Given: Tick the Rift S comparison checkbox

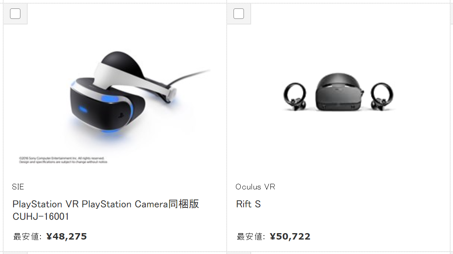Looking at the screenshot, I should [x=239, y=14].
